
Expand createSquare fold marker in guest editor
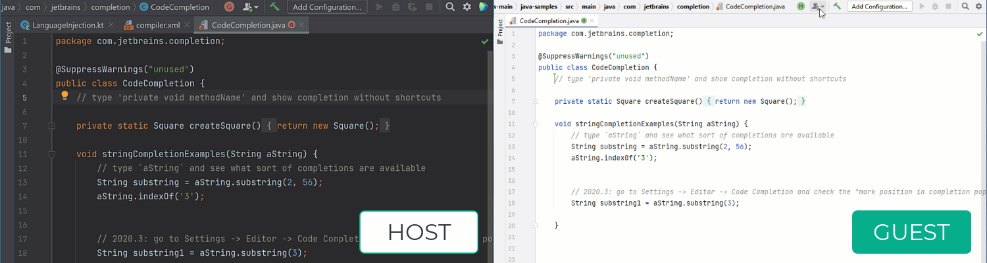click(x=535, y=101)
